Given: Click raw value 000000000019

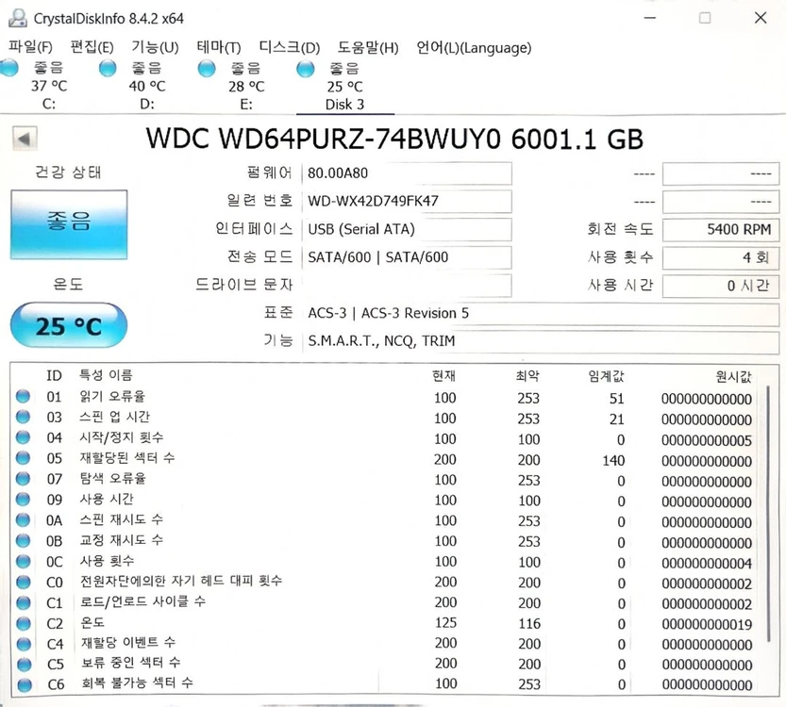Looking at the screenshot, I should [x=707, y=624].
